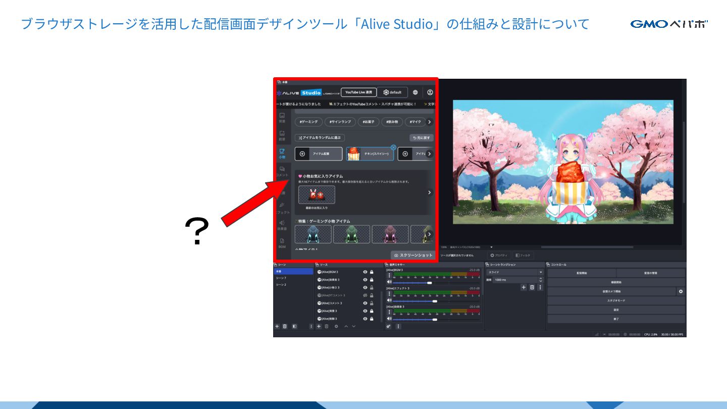Open the user account icon

430,92
